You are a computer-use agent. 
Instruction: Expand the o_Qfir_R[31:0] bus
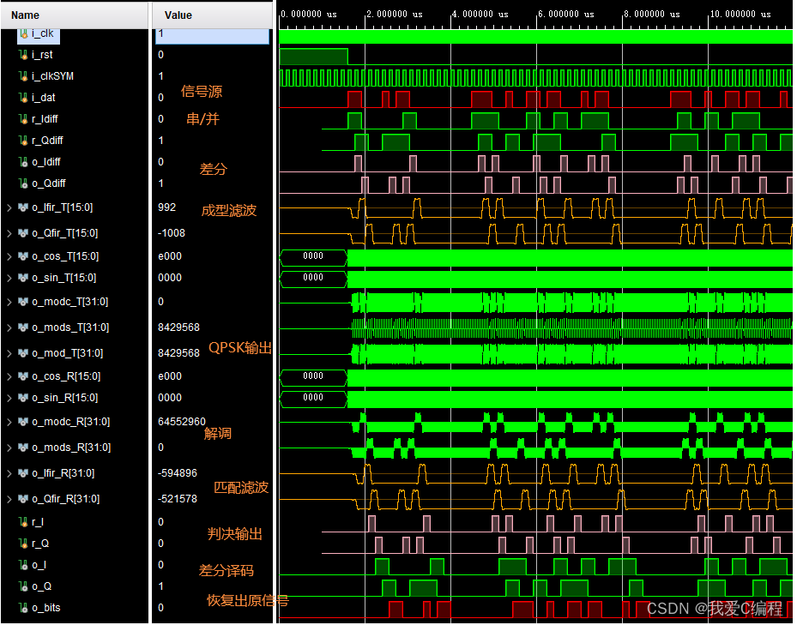[x=9, y=500]
